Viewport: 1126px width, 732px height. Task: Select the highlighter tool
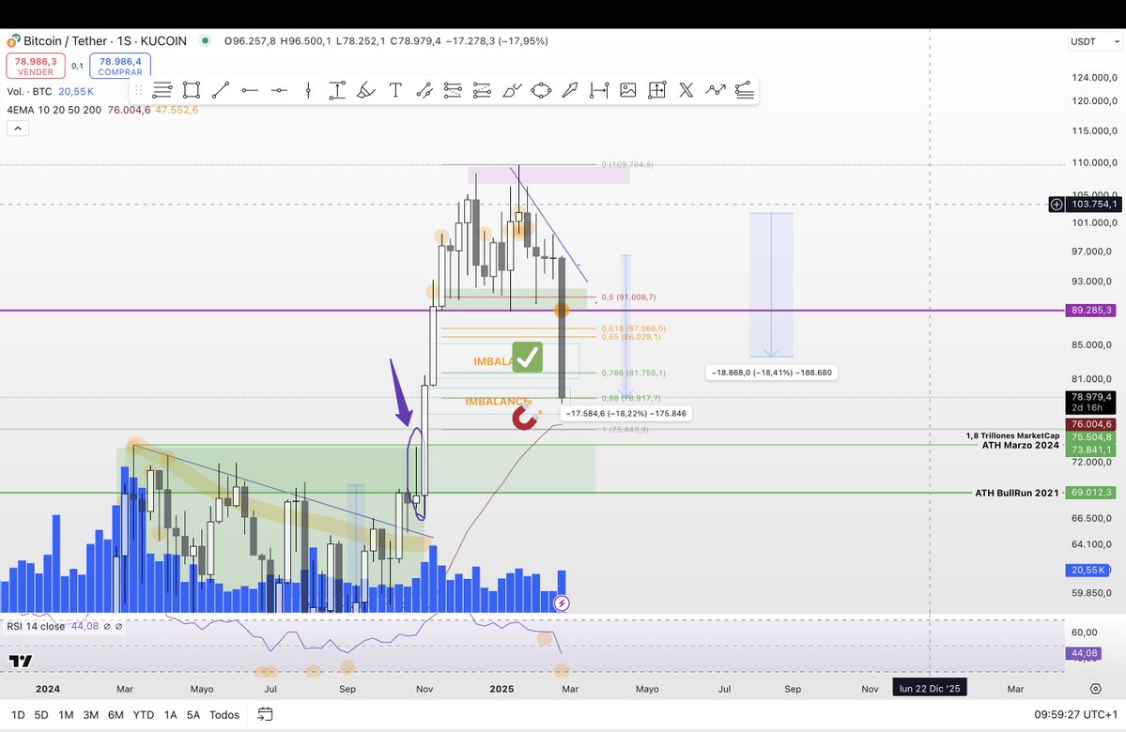coord(366,90)
